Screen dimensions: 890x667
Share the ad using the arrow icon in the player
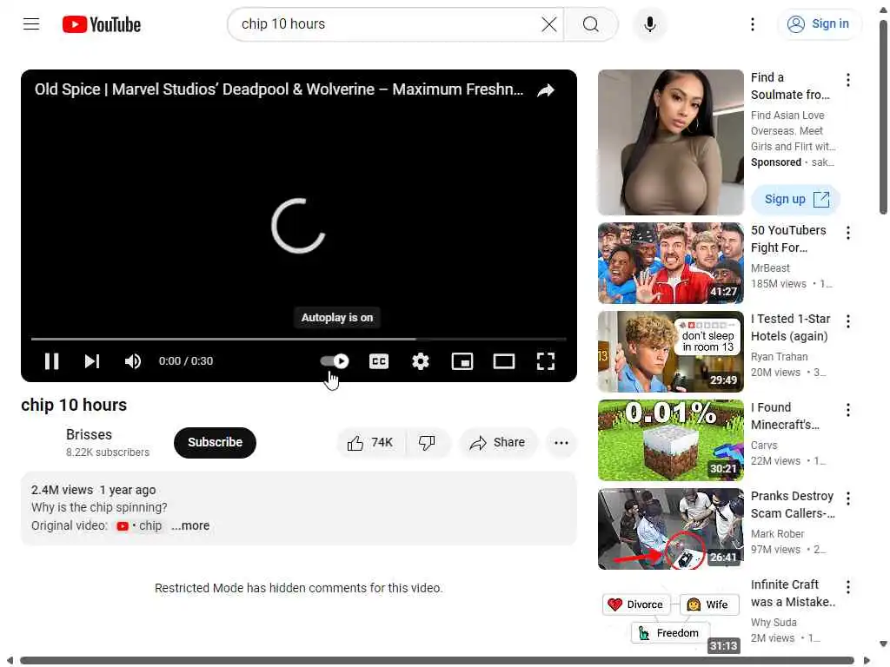pyautogui.click(x=546, y=90)
